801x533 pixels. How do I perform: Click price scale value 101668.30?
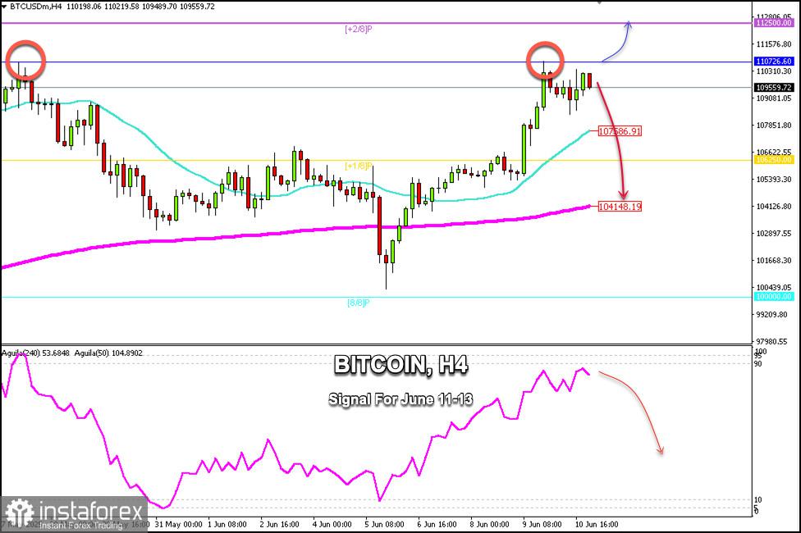pos(774,261)
